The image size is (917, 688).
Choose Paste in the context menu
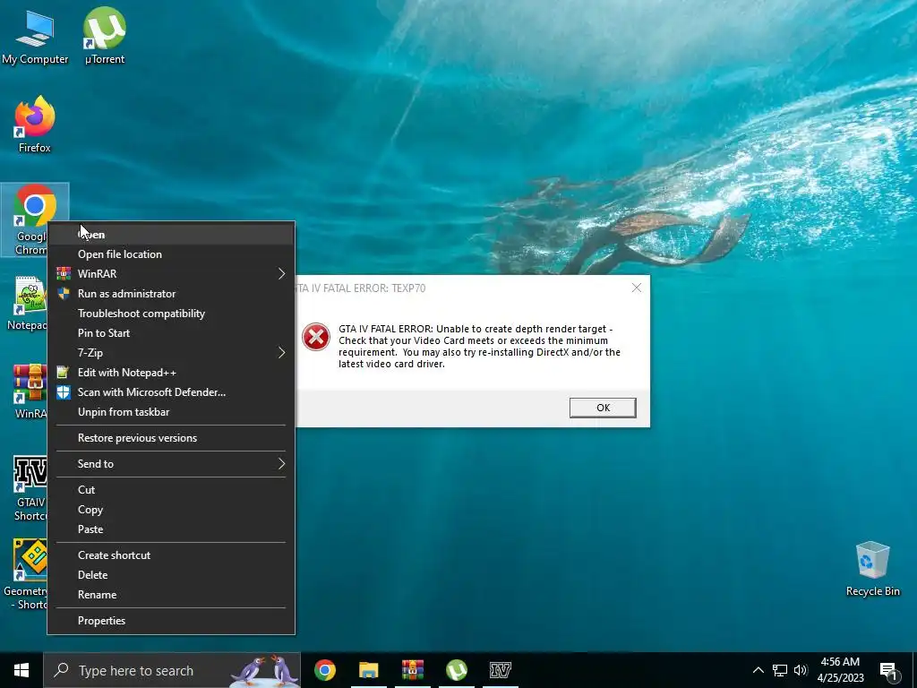point(171,529)
